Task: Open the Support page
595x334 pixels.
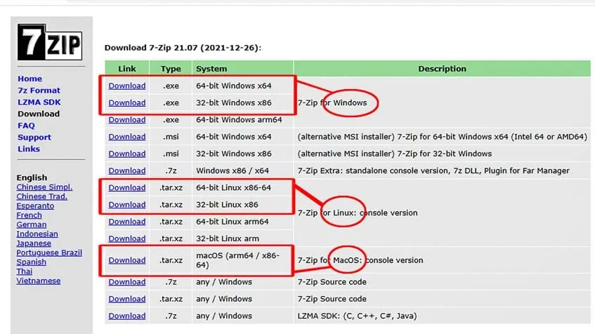Action: pyautogui.click(x=34, y=138)
